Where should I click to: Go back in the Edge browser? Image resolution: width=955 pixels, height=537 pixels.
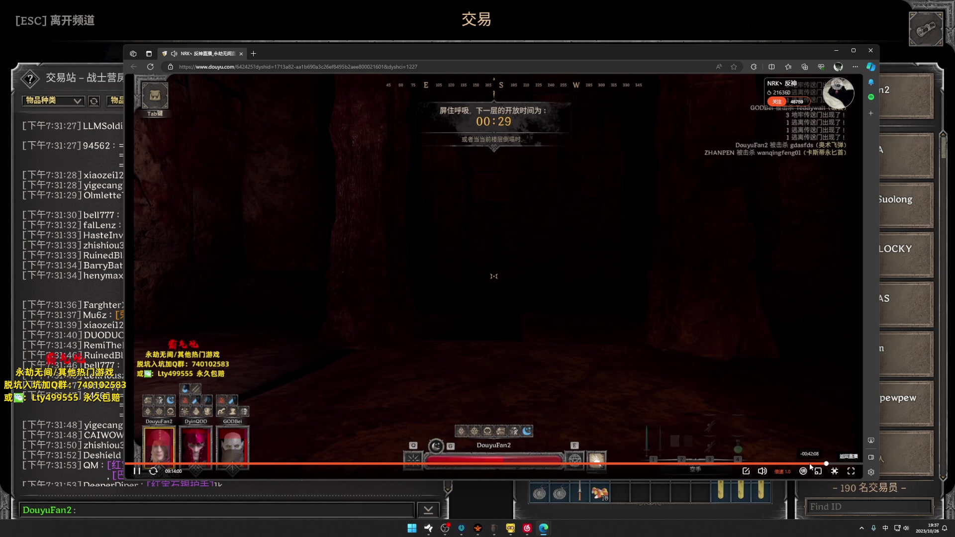click(x=134, y=67)
